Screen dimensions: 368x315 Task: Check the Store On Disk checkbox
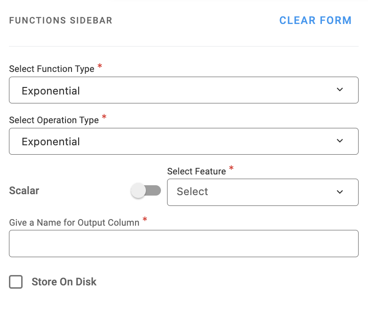tap(16, 282)
